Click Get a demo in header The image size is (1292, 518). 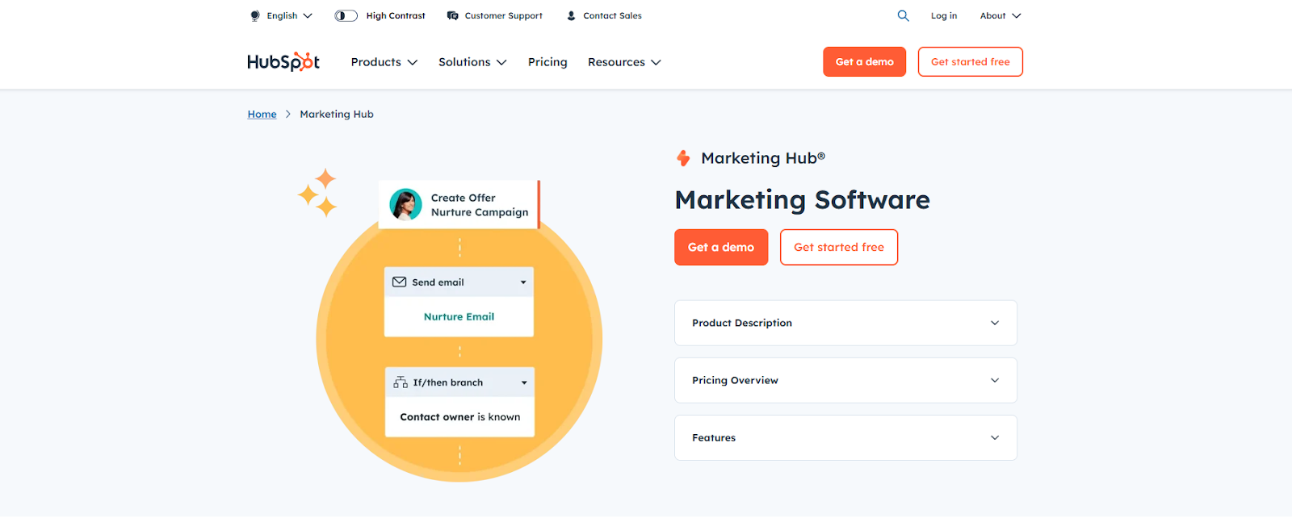pos(864,61)
